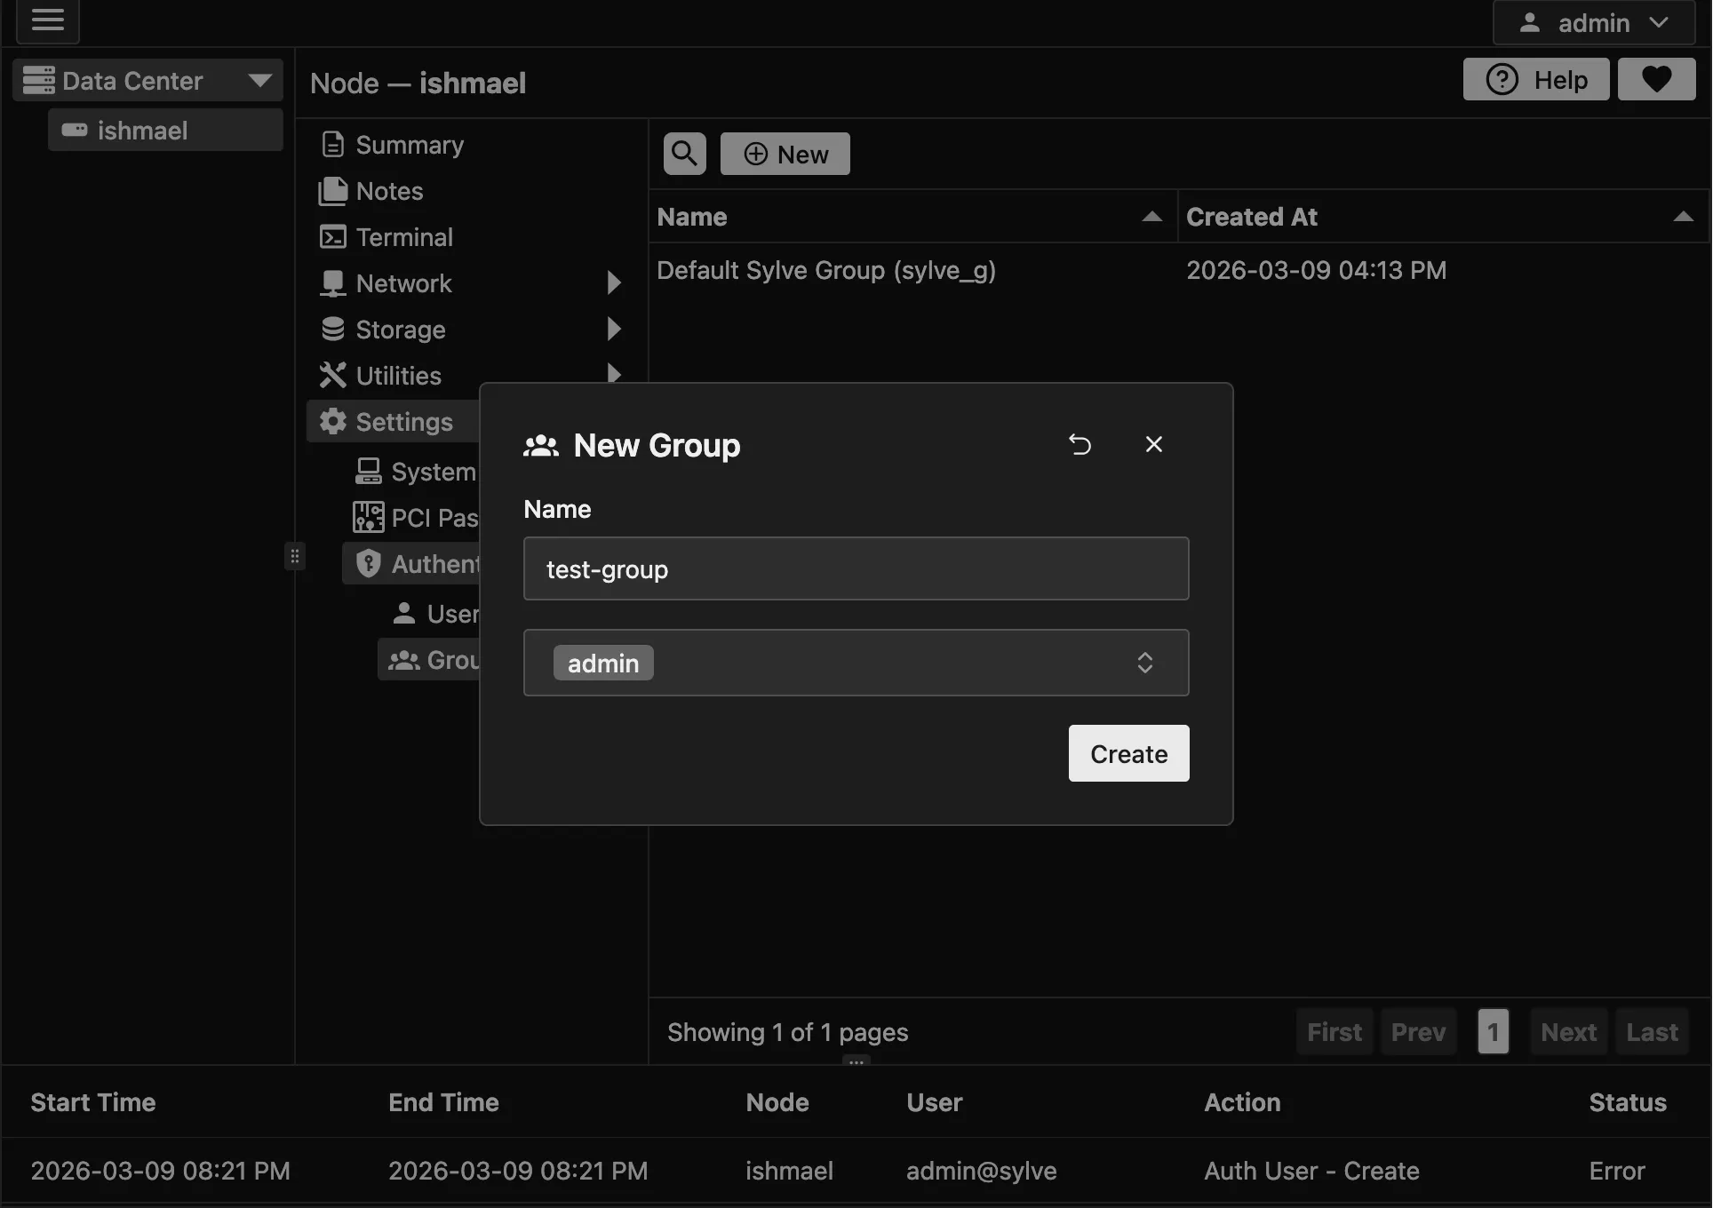The width and height of the screenshot is (1713, 1208).
Task: Click the heart donation icon
Action: (x=1655, y=79)
